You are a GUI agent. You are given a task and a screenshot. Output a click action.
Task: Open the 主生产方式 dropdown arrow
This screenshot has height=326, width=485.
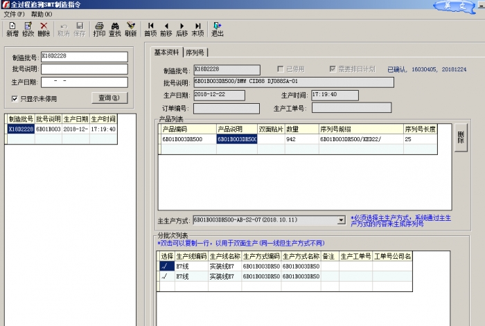[x=341, y=220]
